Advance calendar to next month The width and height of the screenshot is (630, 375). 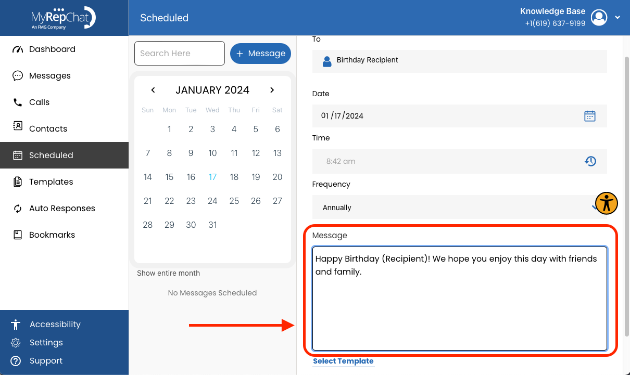tap(272, 90)
